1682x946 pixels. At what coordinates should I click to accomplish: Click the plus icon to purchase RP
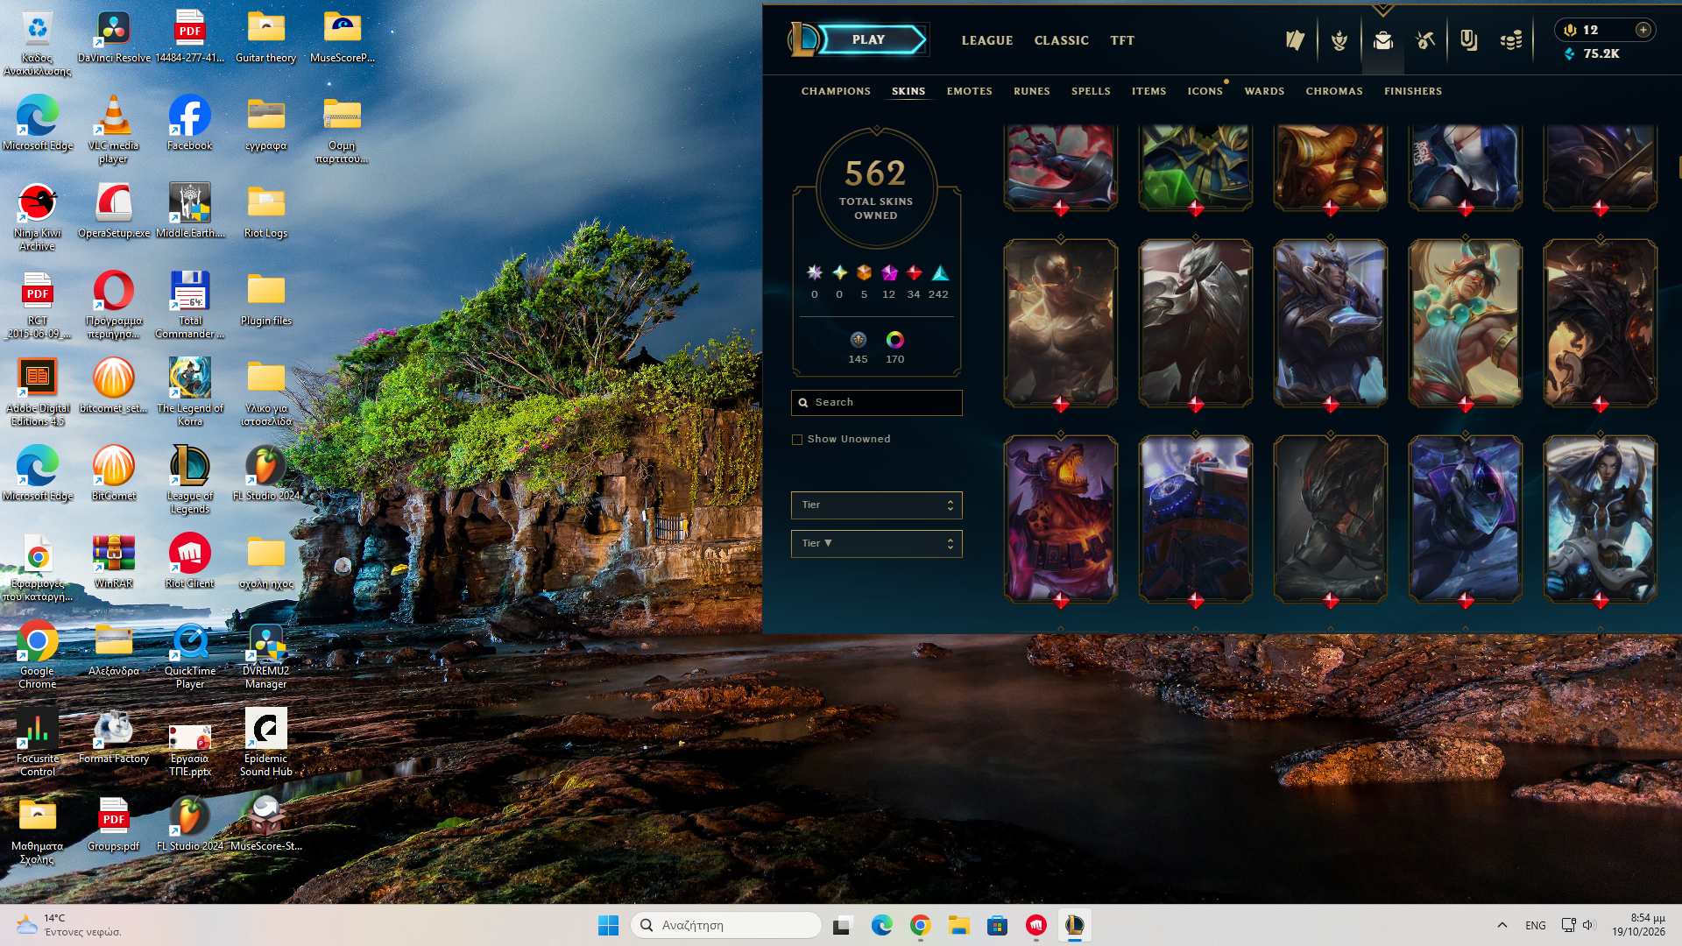(x=1643, y=30)
